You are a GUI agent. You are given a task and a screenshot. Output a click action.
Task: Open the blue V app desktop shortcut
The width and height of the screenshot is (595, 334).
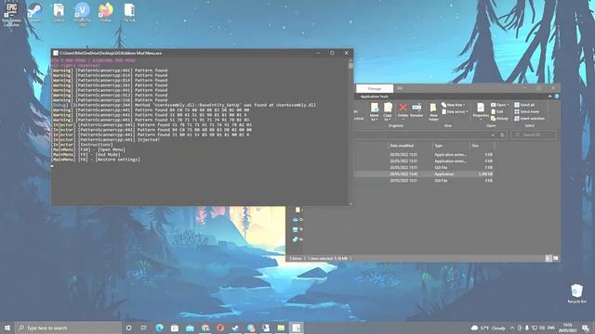83,14
